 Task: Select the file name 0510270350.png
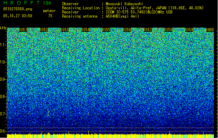pyautogui.click(x=18, y=9)
